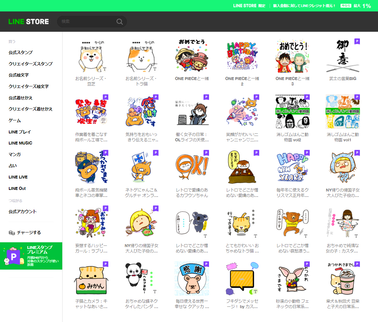Click P badge on OK otter sticker
Image resolution: width=378 pixels, height=322 pixels.
206,152
